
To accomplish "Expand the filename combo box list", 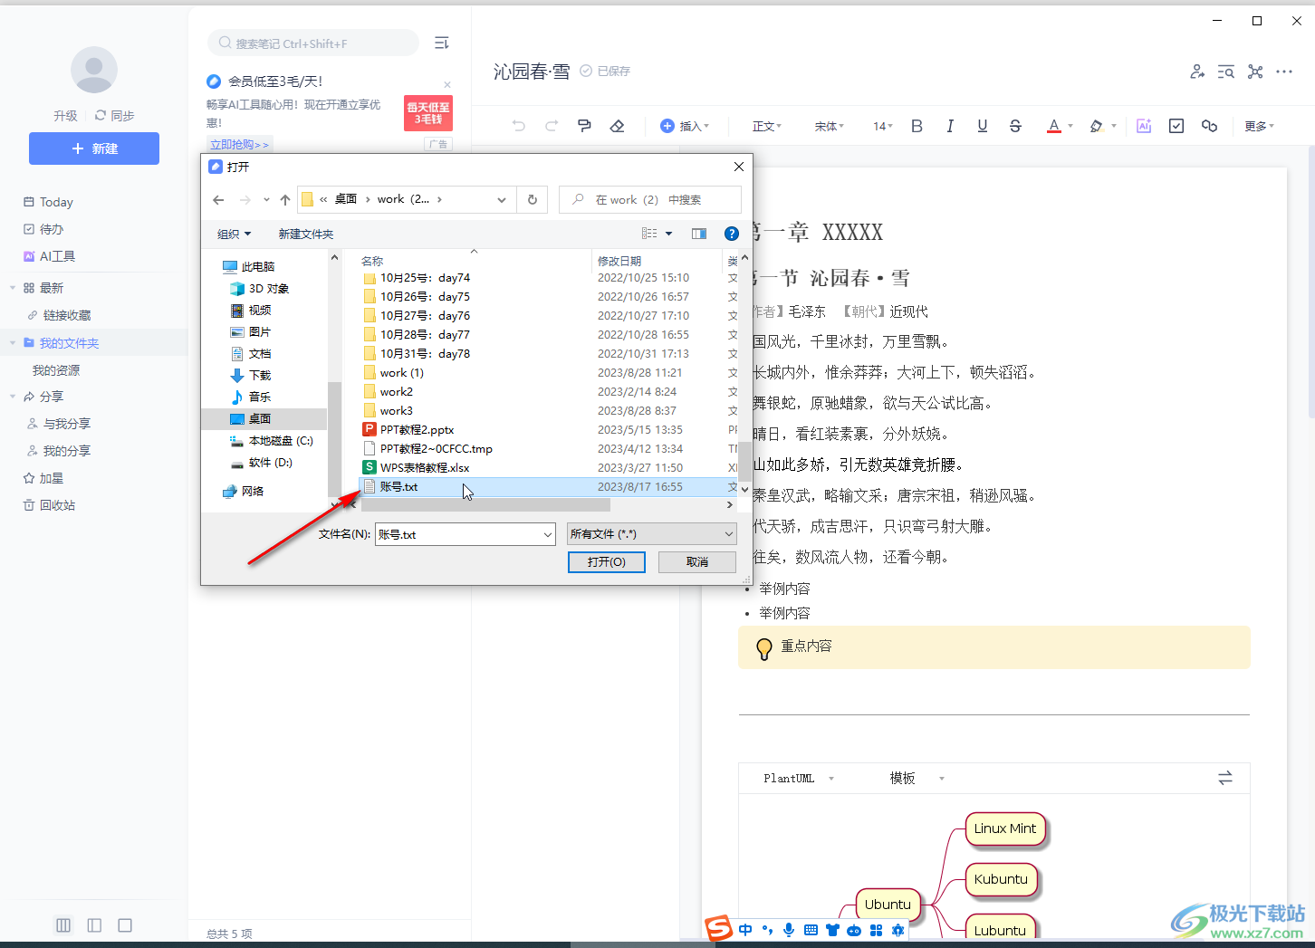I will (548, 534).
